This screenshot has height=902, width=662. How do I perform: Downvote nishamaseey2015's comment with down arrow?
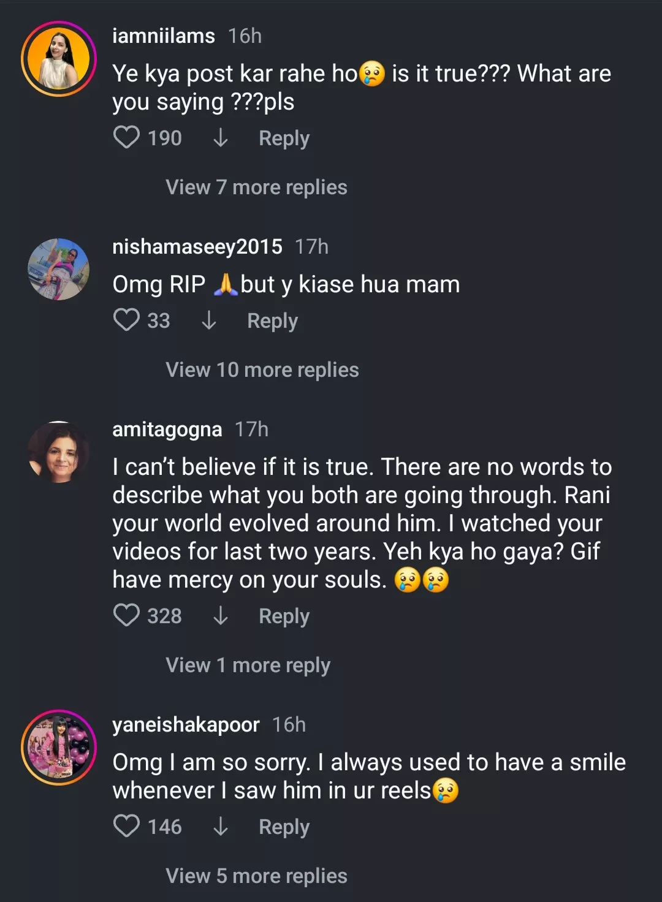click(208, 320)
